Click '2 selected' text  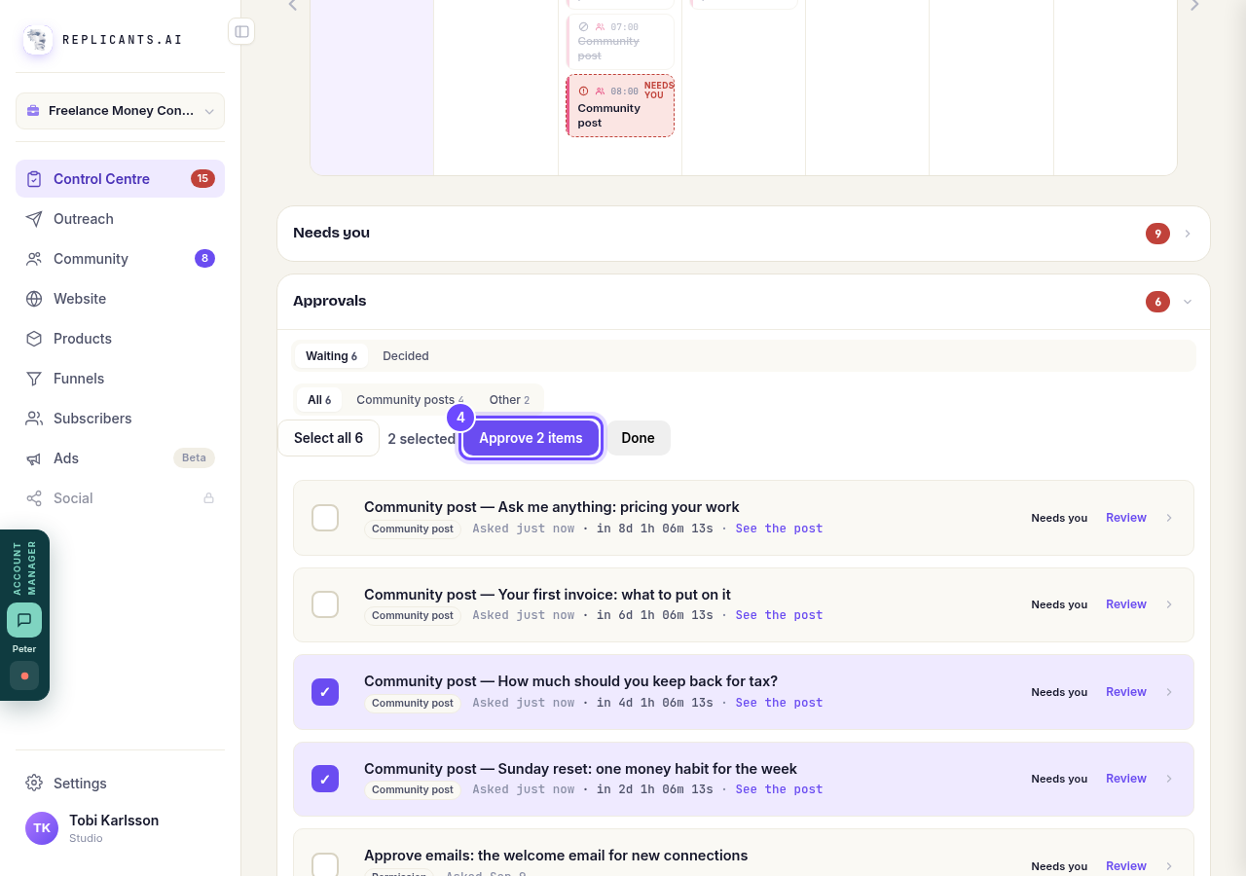(421, 439)
